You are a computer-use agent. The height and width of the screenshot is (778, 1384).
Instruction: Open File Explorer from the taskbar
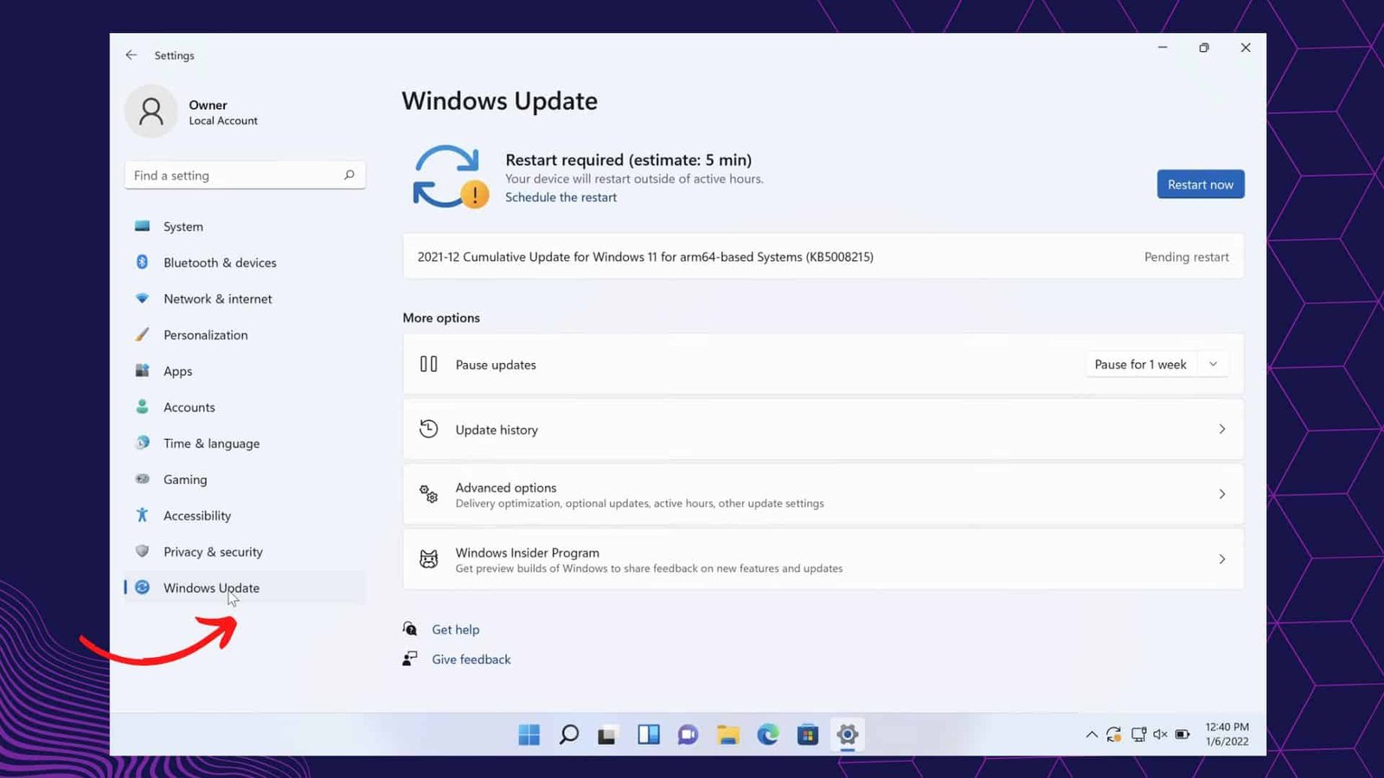point(728,735)
